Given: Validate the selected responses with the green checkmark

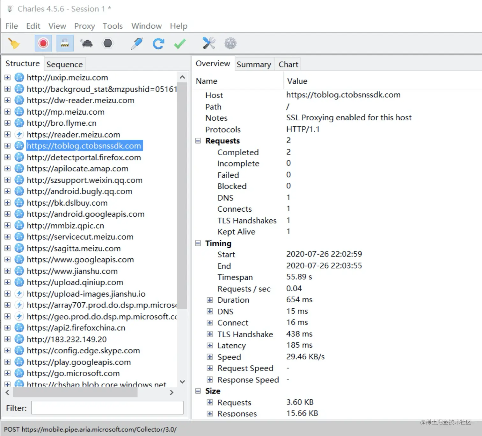Looking at the screenshot, I should tap(180, 43).
